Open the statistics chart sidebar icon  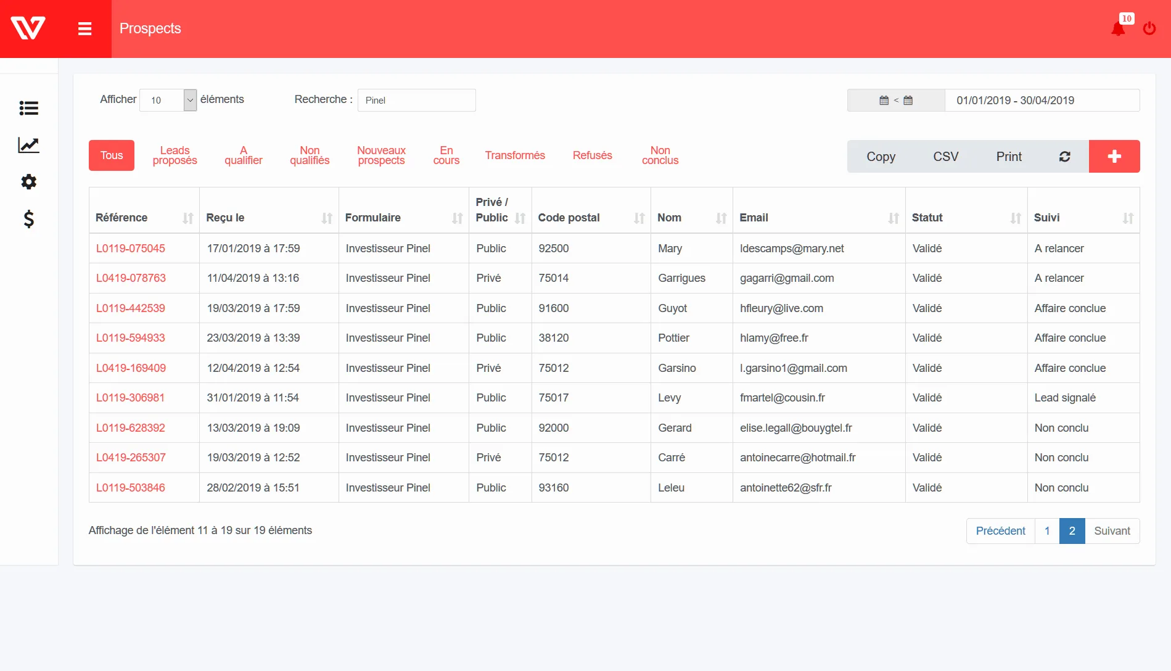pos(28,146)
